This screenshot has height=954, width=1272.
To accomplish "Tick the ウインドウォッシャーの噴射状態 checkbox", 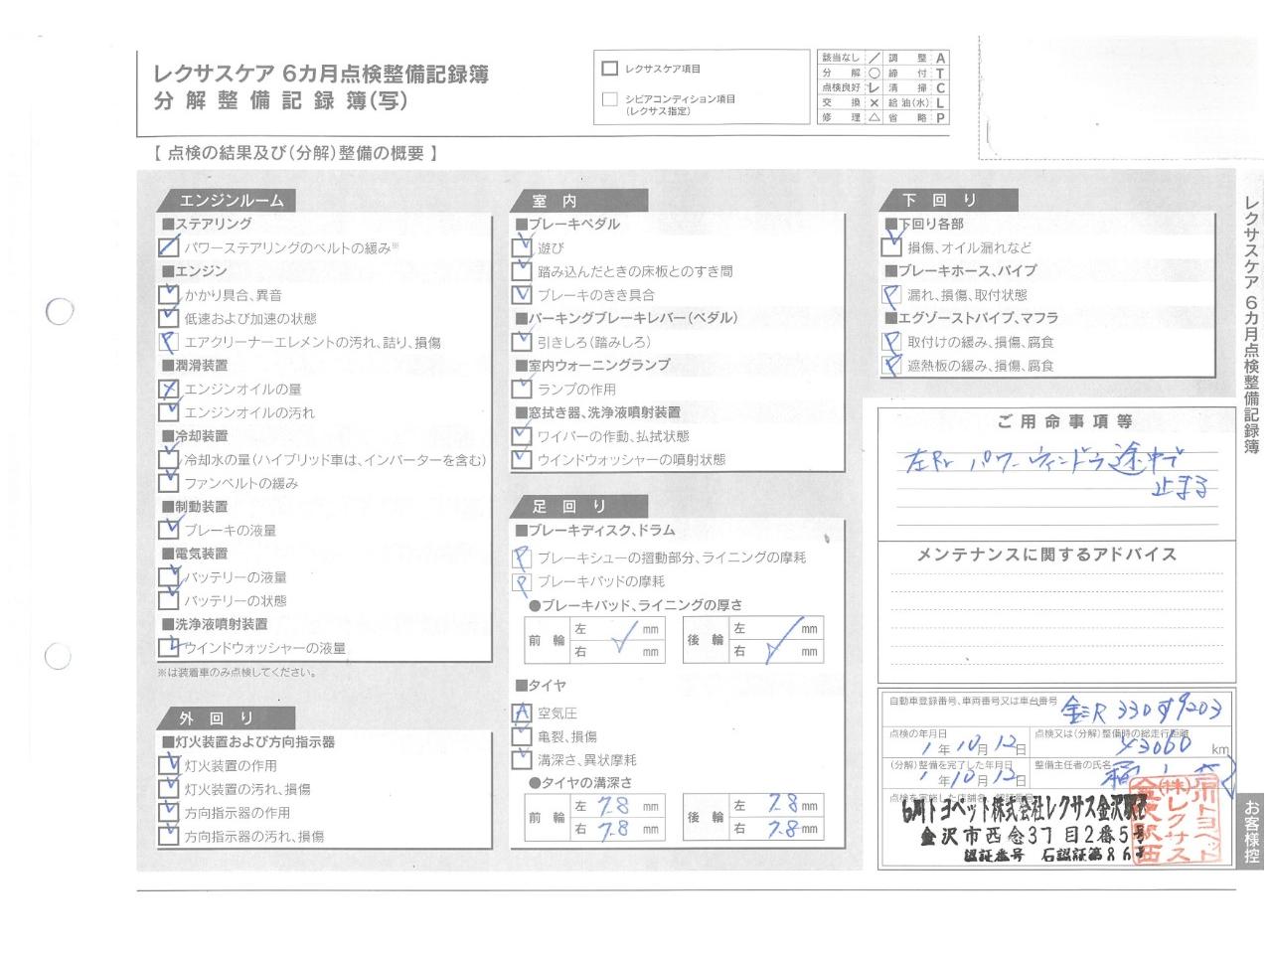I will [522, 460].
